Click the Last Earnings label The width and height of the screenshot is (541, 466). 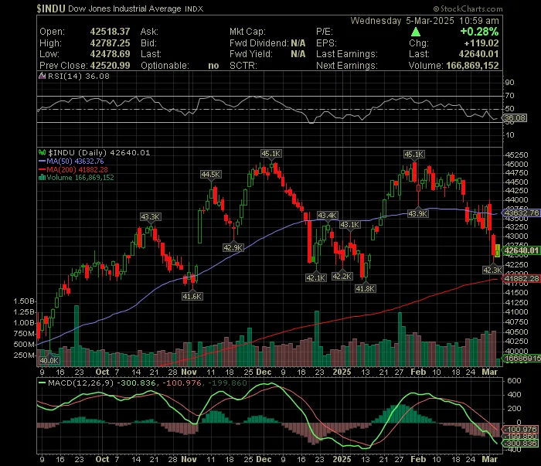tap(347, 54)
